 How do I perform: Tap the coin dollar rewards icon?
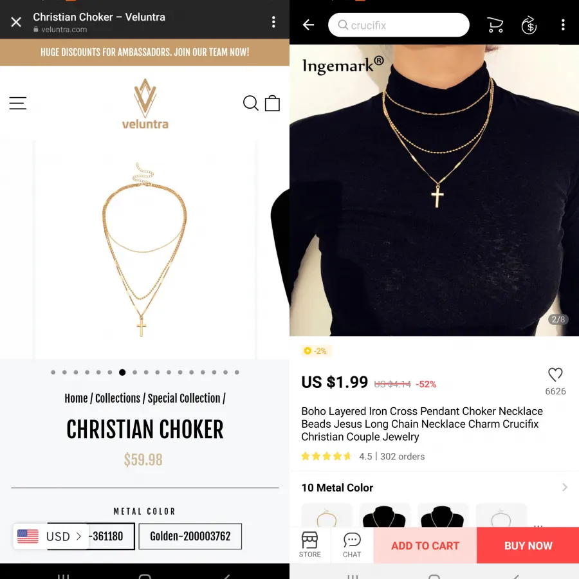coord(529,25)
